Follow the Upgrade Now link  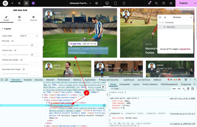[185, 49]
